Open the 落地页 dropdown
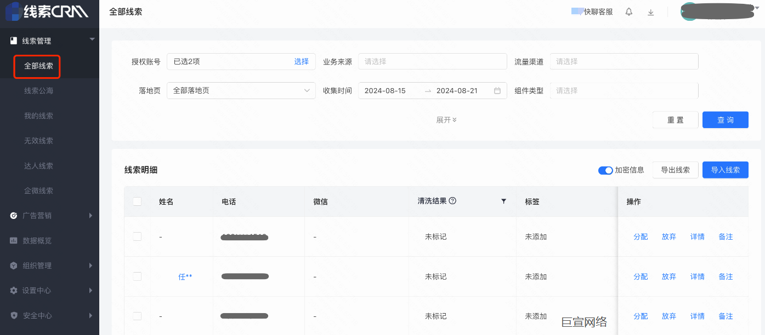The width and height of the screenshot is (765, 335). [x=241, y=91]
